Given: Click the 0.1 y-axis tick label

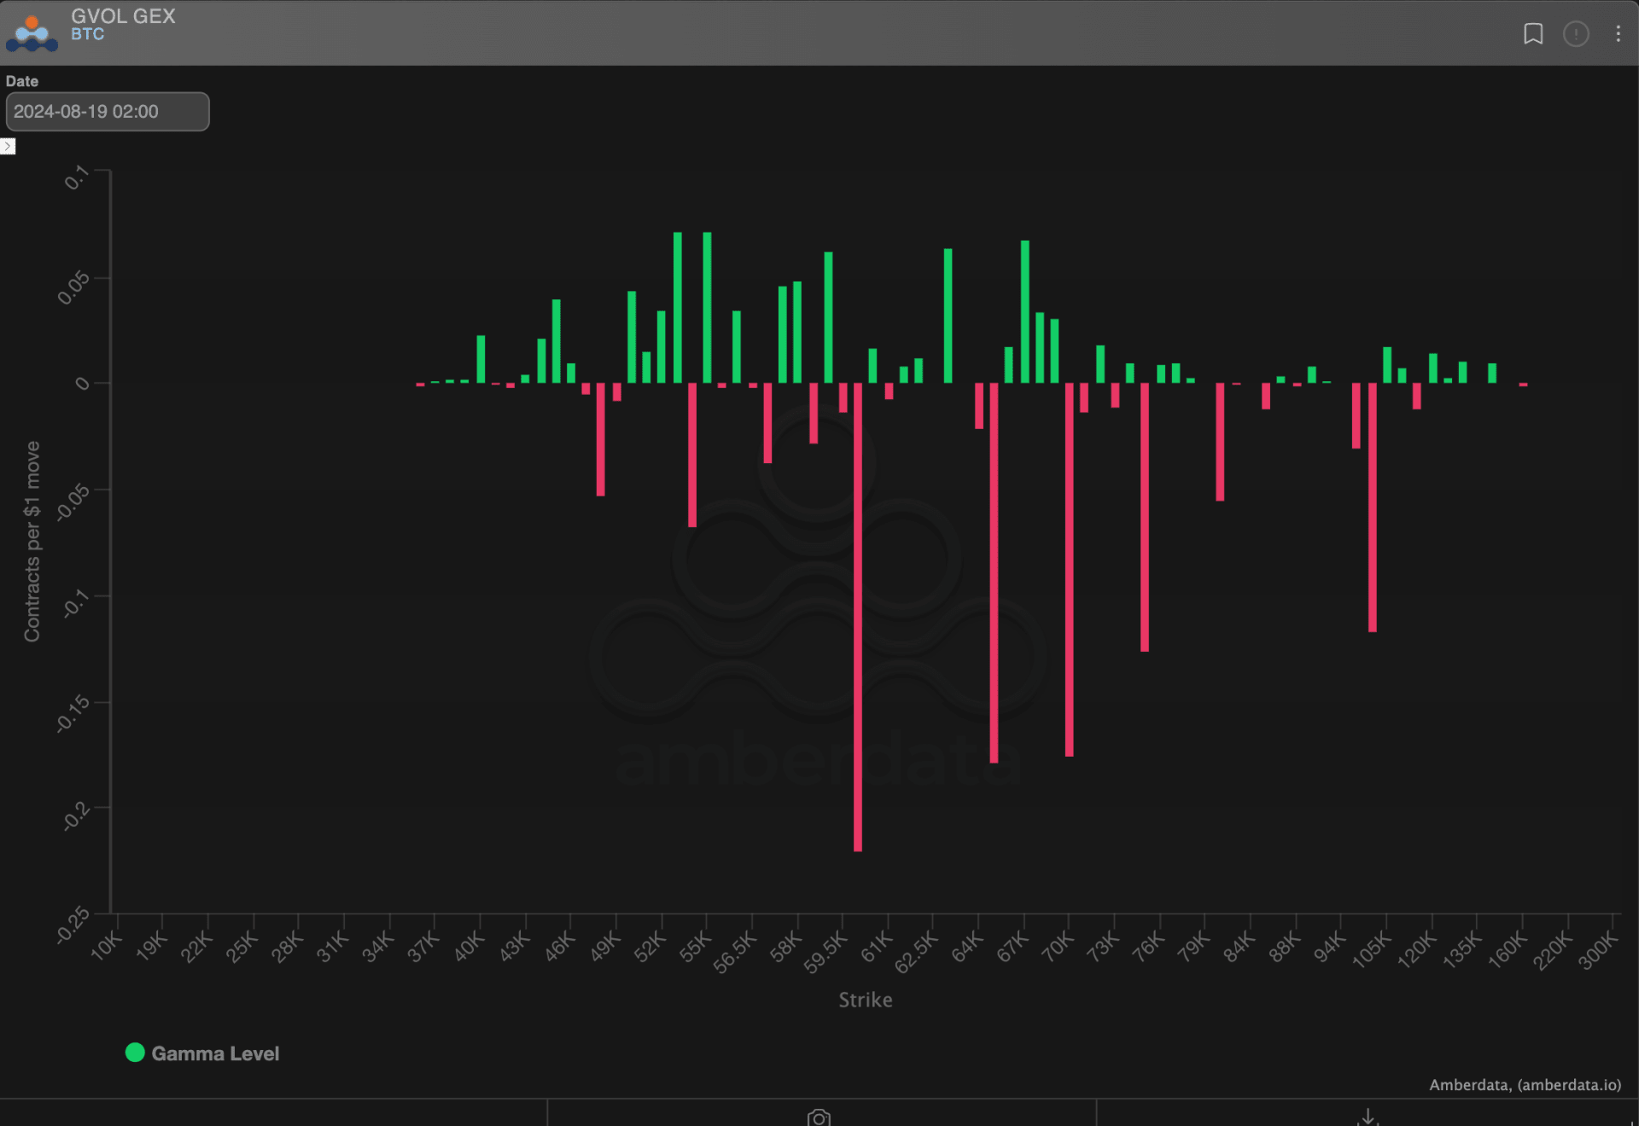Looking at the screenshot, I should 77,177.
